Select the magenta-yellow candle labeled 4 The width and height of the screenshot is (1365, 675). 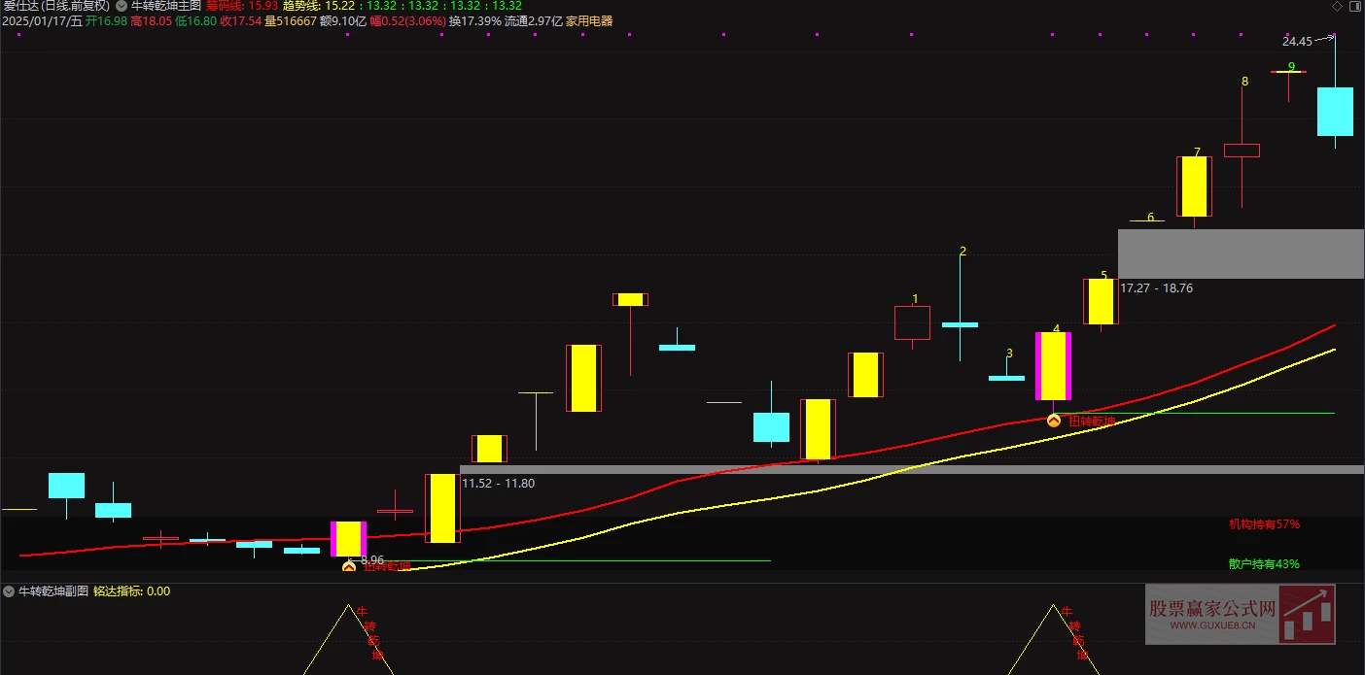click(x=1053, y=366)
